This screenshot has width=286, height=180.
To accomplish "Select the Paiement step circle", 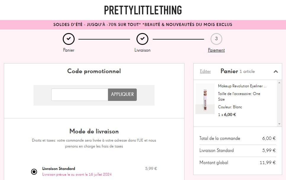I will 216,39.
